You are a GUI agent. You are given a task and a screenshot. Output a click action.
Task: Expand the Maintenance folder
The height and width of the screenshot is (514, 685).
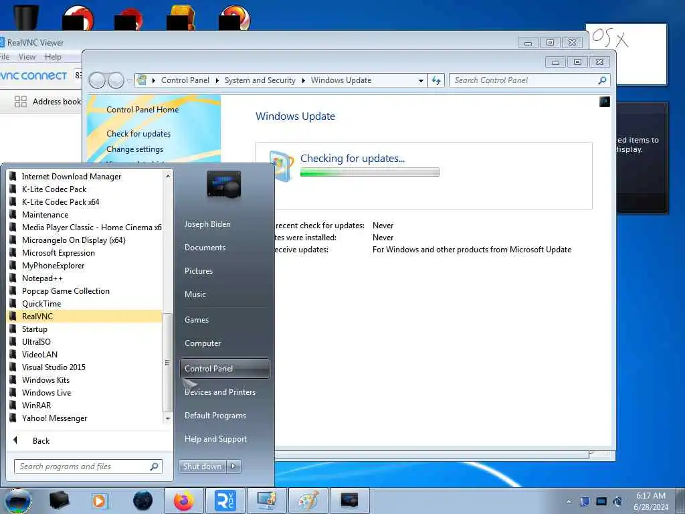[x=85, y=215]
